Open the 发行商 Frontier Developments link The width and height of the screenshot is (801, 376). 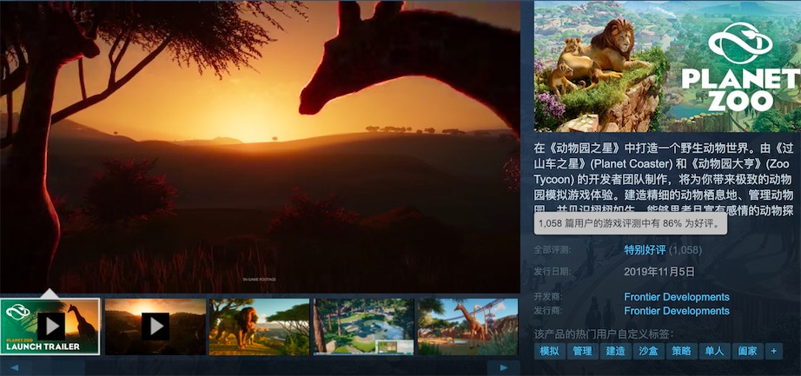click(x=676, y=311)
